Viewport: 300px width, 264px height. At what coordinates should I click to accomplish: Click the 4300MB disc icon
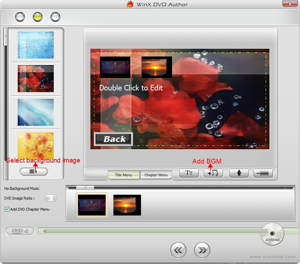point(273,233)
